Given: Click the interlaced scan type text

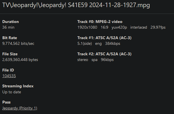Looking at the screenshot, I should [x=139, y=27].
